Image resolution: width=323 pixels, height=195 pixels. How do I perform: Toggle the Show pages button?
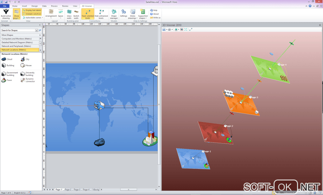click(x=16, y=14)
